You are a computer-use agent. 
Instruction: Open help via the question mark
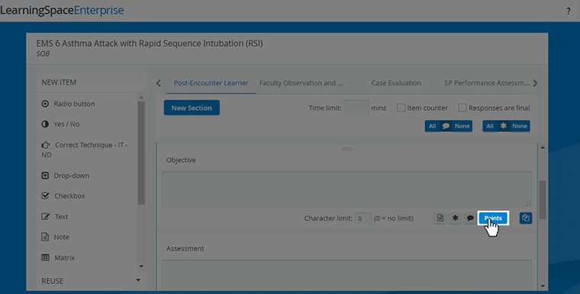(568, 11)
